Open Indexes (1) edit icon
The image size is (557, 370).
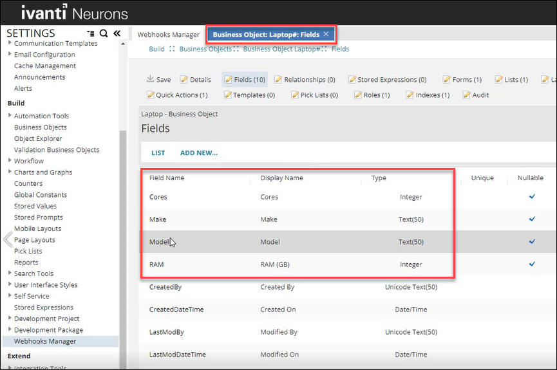coord(410,95)
